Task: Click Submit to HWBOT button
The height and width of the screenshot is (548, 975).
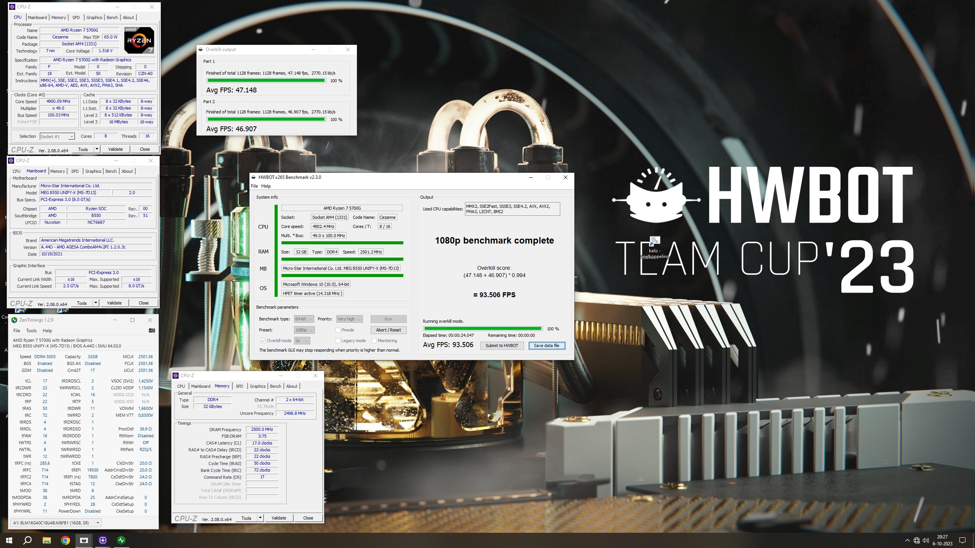Action: [x=502, y=346]
